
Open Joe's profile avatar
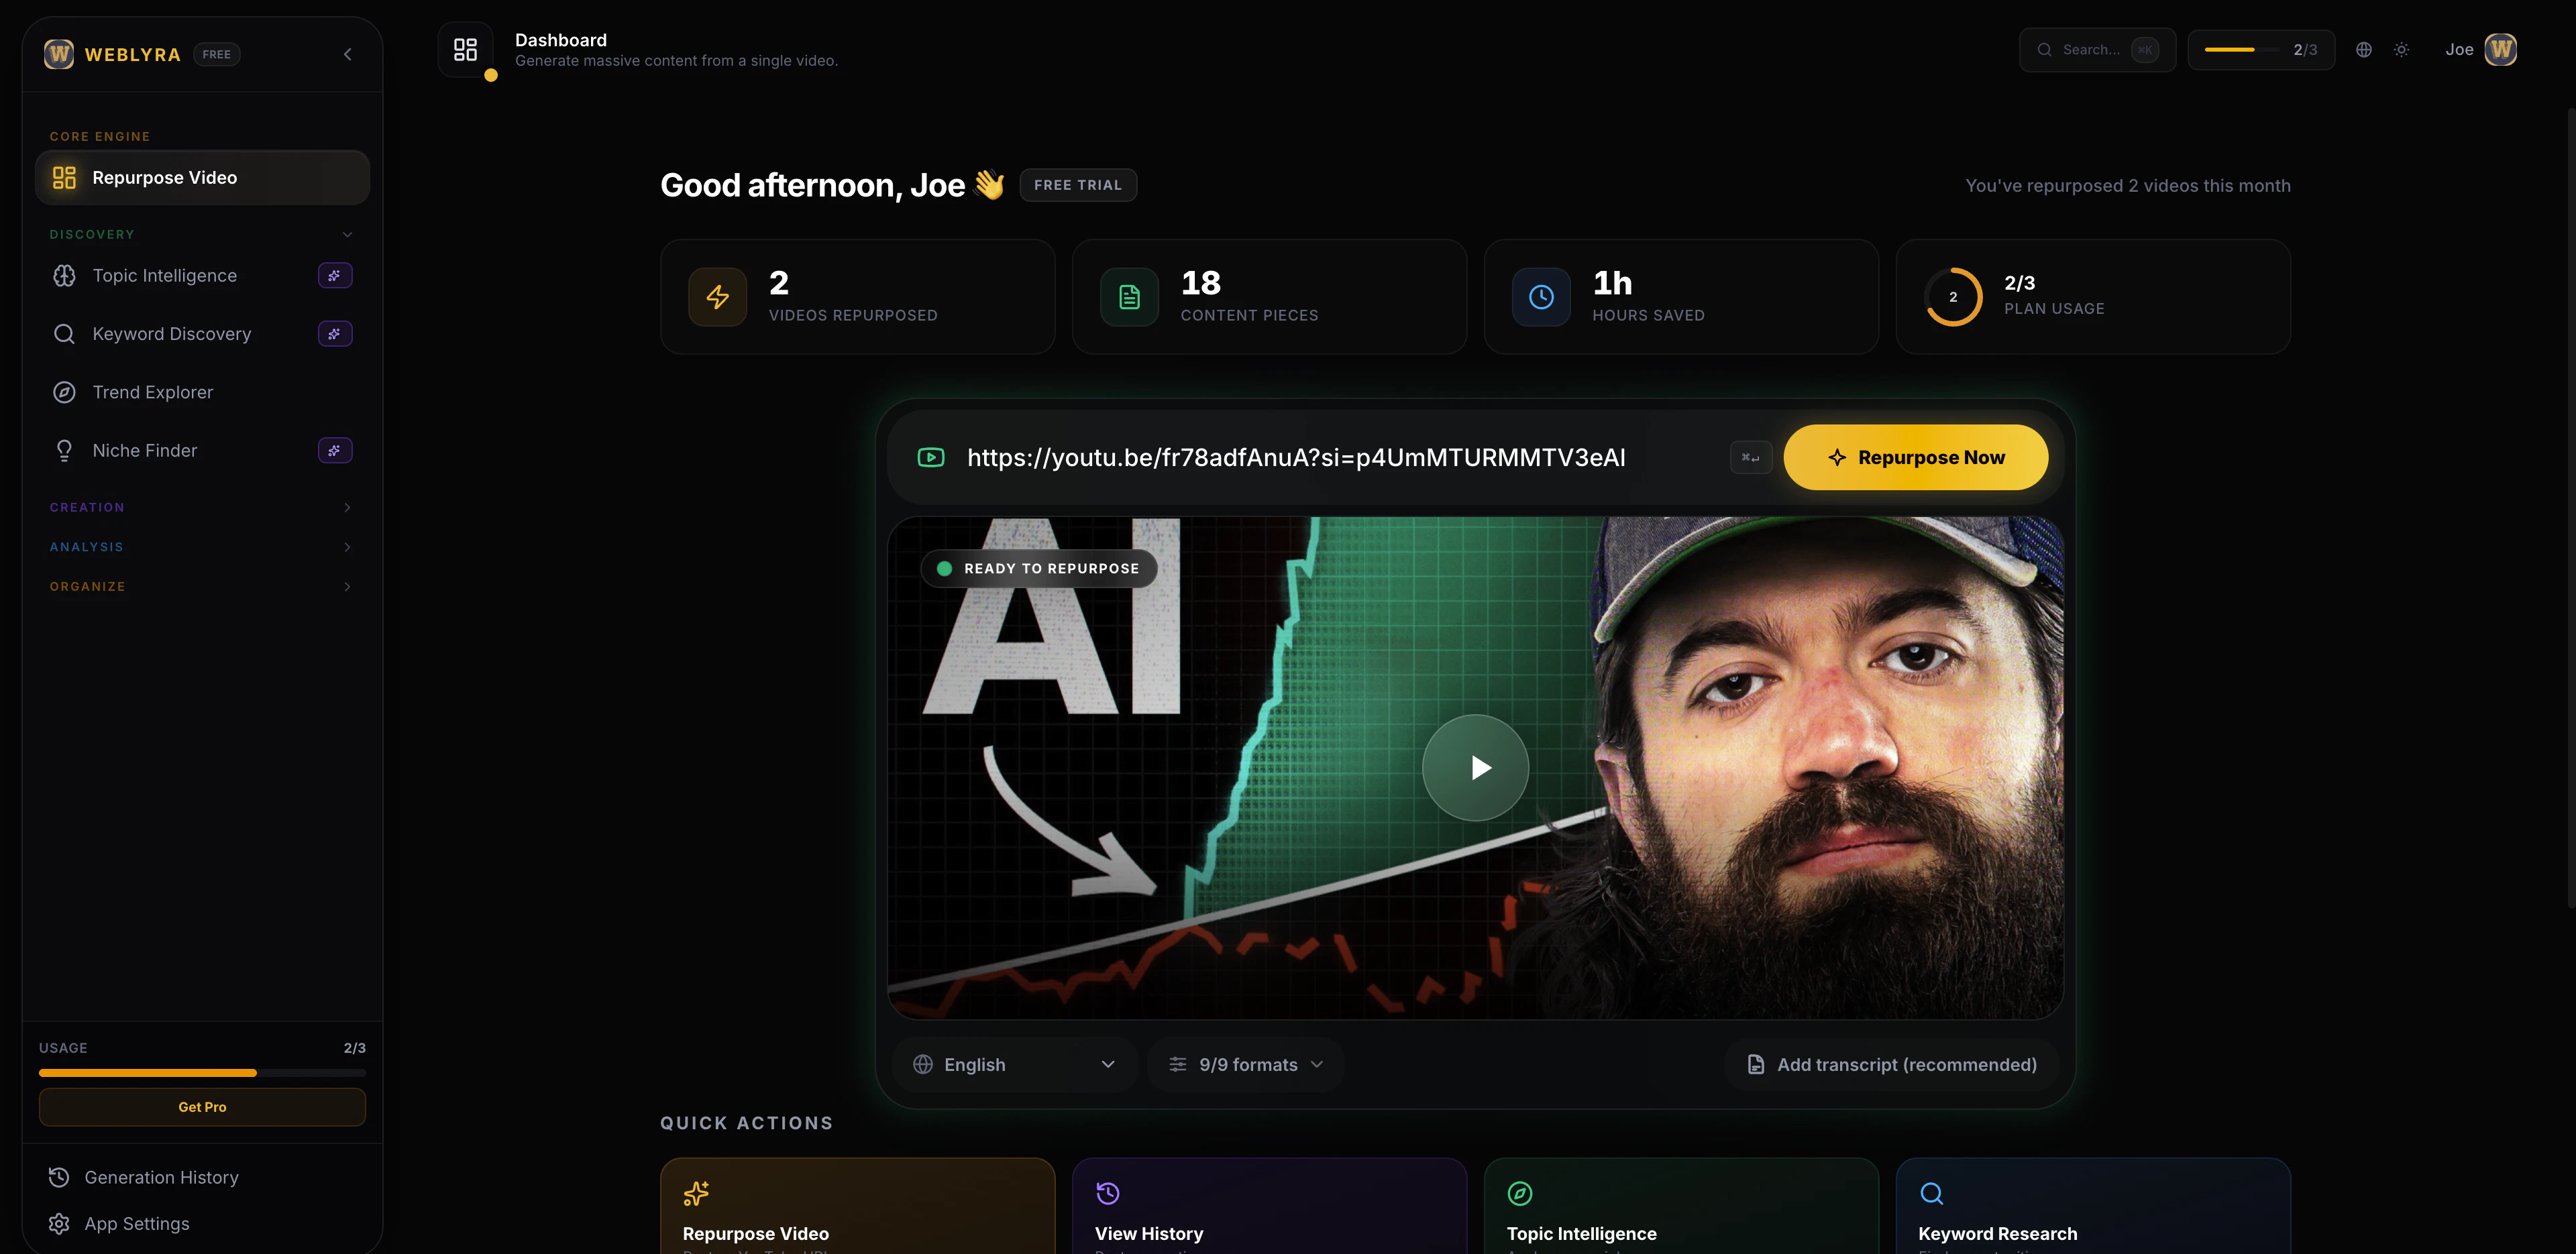2501,50
